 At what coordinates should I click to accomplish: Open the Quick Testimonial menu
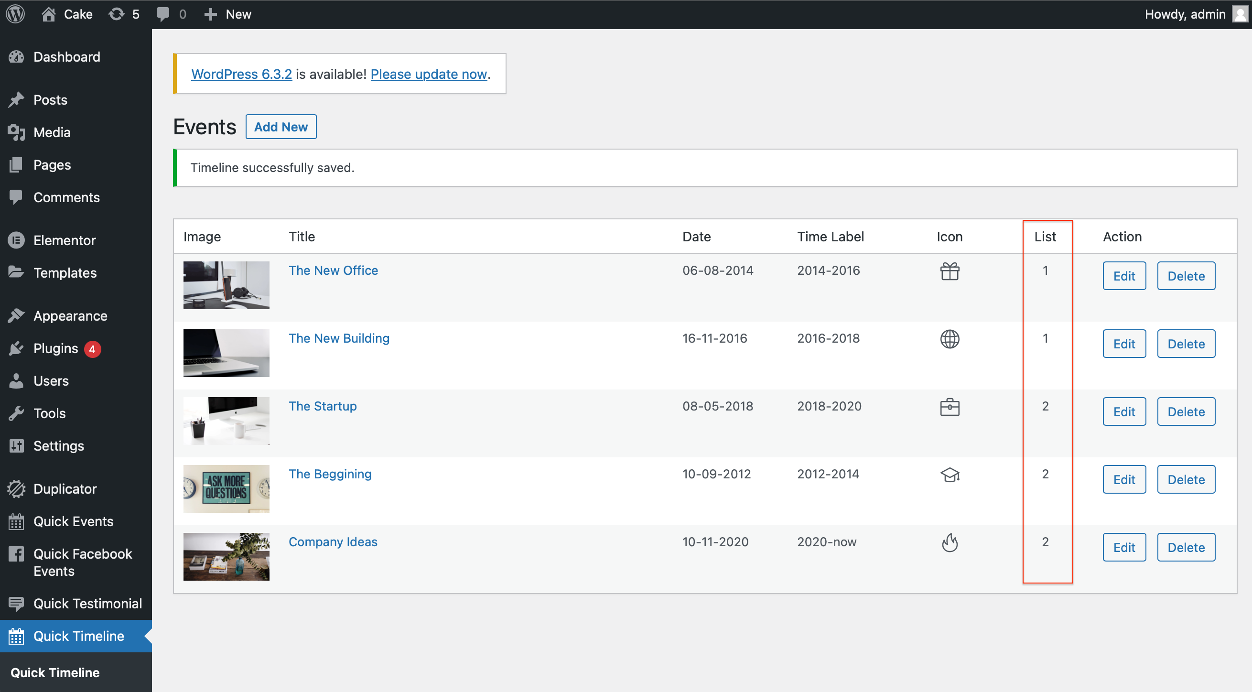click(x=87, y=604)
